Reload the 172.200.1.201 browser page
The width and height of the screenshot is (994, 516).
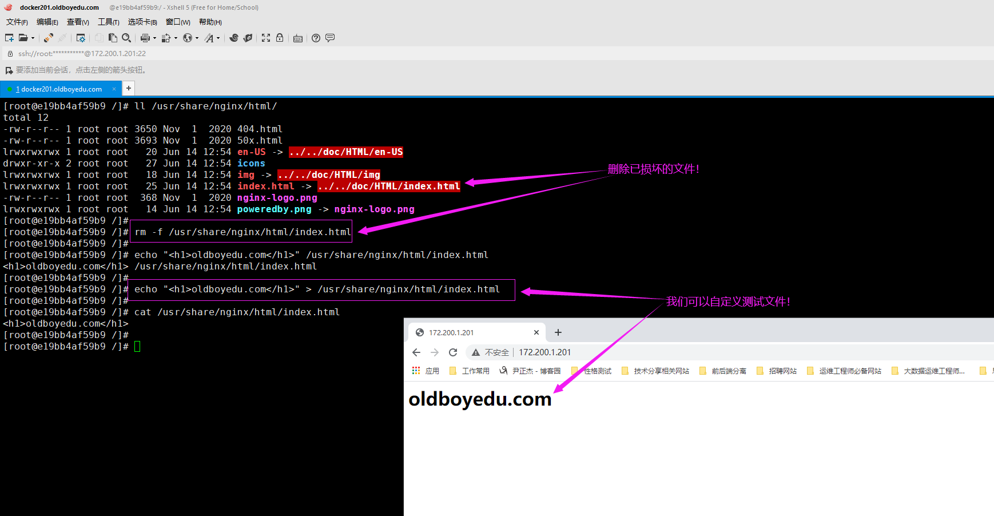click(x=453, y=352)
